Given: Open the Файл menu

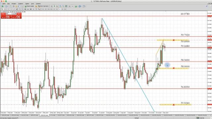Looking at the screenshot, I should 4,4.
